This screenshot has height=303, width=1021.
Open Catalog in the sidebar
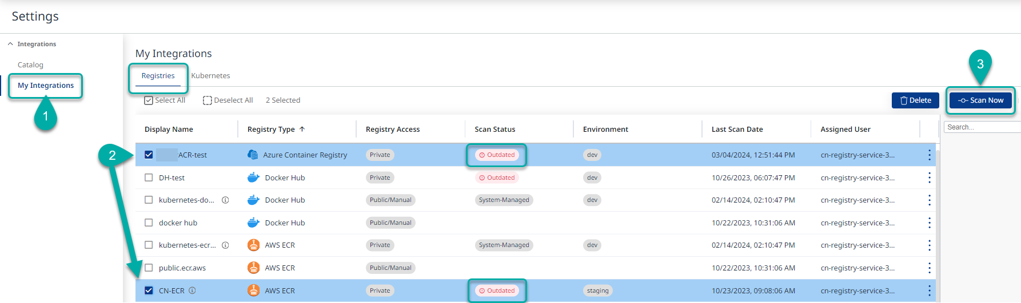coord(30,65)
